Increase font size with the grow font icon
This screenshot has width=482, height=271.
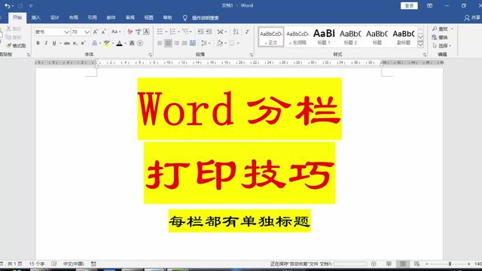tap(96, 32)
